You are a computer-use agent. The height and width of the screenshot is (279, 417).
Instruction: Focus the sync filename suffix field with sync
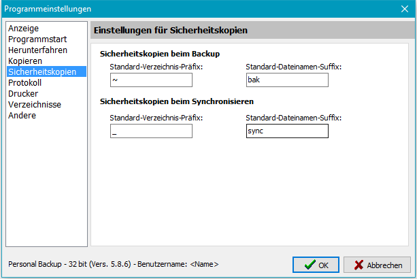[x=287, y=131]
